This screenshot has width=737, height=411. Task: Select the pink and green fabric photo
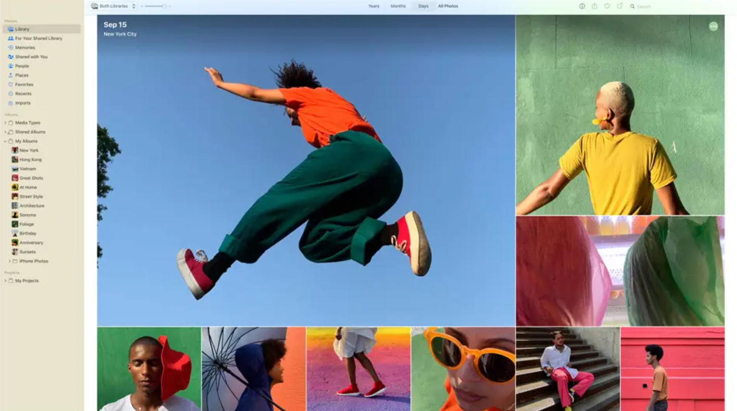[x=620, y=271]
